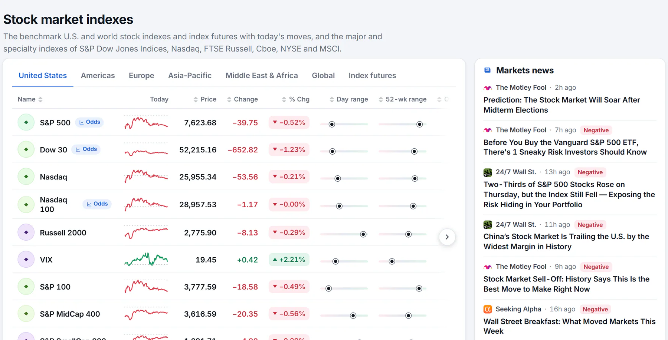
Task: Click the S&P 100 index icon
Action: (x=26, y=287)
